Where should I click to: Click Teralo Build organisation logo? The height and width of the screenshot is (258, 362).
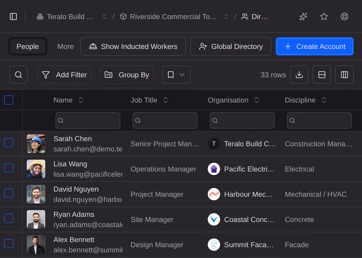pos(214,144)
